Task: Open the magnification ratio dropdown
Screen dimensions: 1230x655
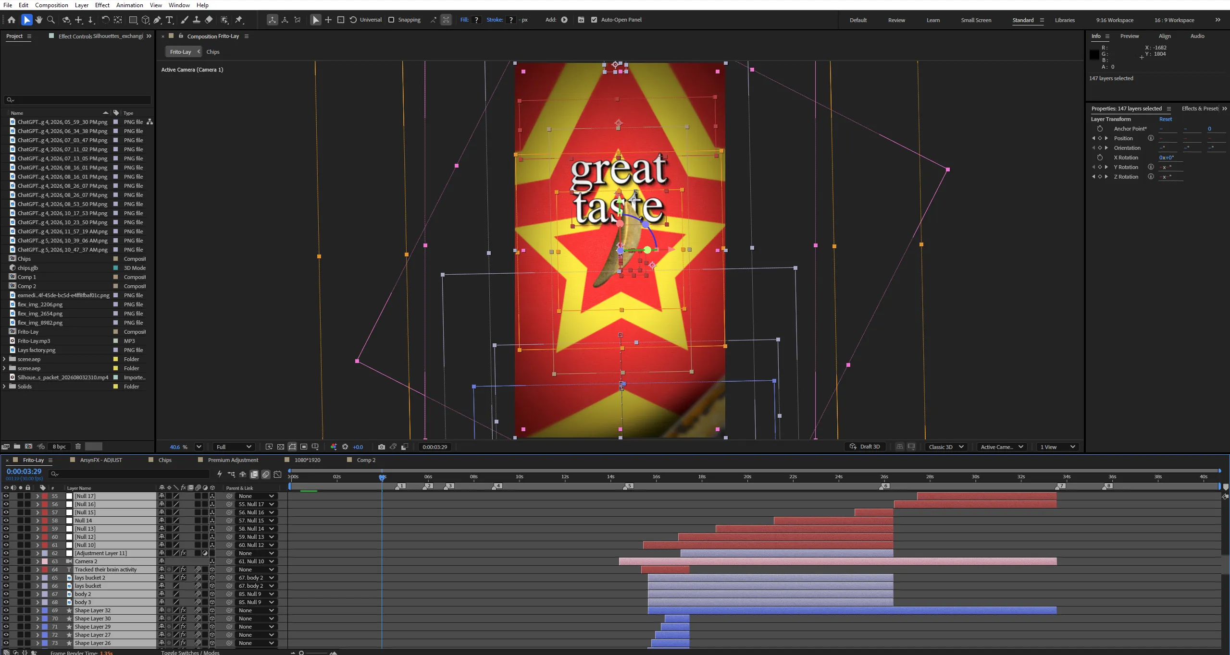Action: pyautogui.click(x=199, y=447)
